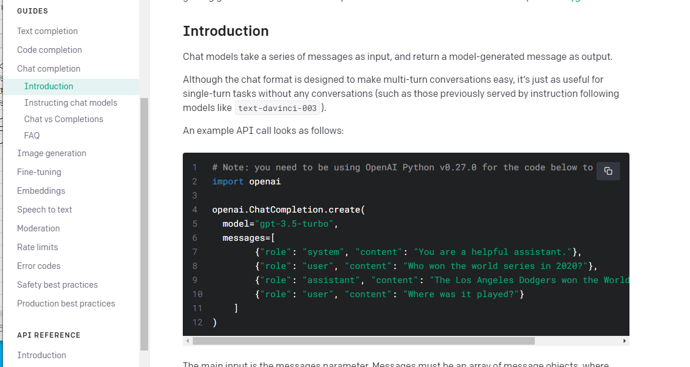690x367 pixels.
Task: Jump to the FAQ subsection
Action: (32, 136)
